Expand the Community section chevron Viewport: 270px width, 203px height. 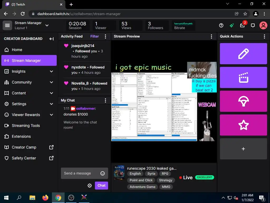tap(51, 82)
